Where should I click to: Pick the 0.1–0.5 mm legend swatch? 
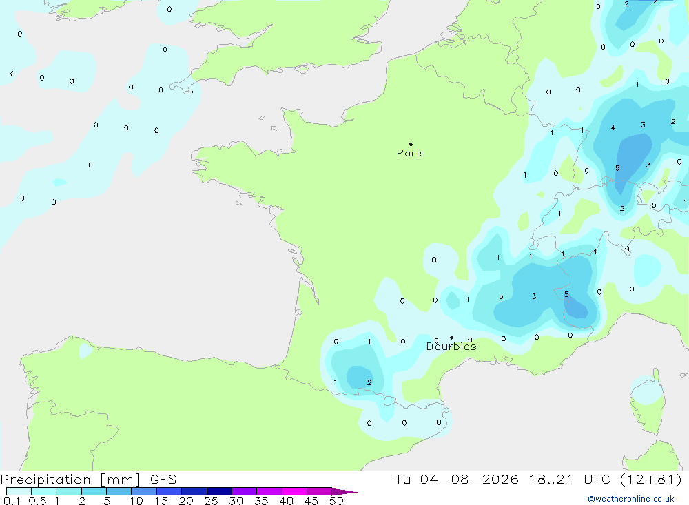[19, 491]
